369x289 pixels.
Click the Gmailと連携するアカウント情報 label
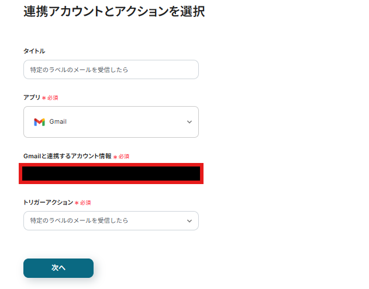[67, 157]
